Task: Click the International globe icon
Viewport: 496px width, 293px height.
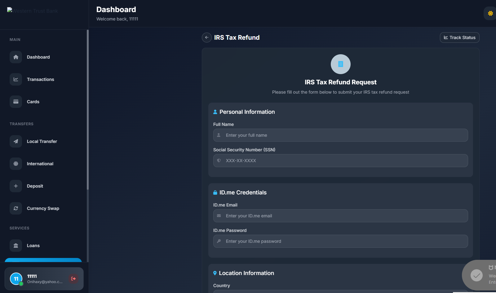Action: [x=16, y=164]
